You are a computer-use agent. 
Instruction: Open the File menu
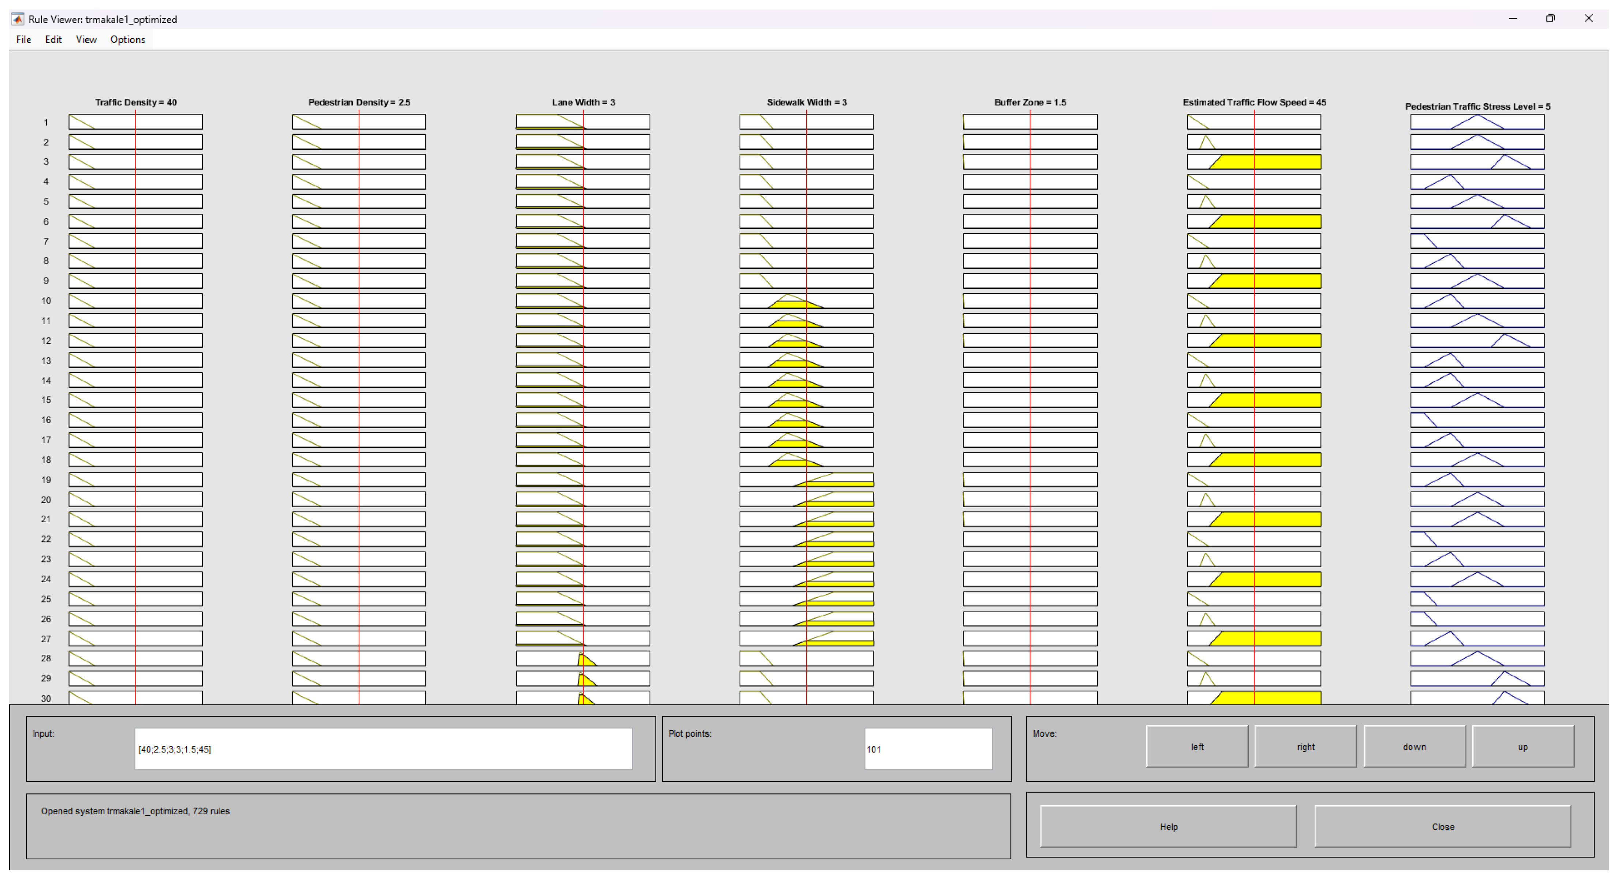pyautogui.click(x=23, y=40)
